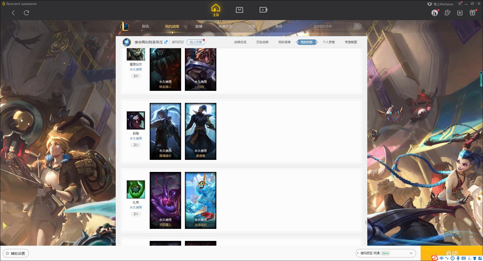483x261 pixels.
Task: Click the IME soft keyboard icon
Action: [x=464, y=258]
